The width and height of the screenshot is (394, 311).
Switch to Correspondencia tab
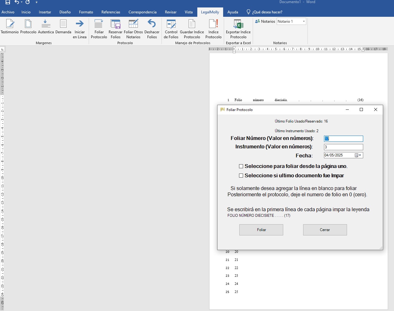143,12
